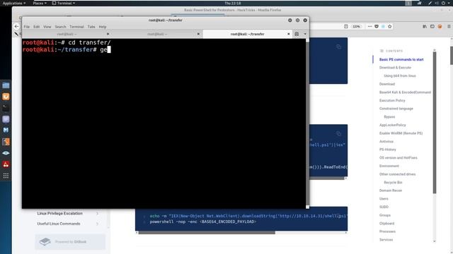Click the Pocket save icon in Firefox
Screen dimensions: 453x254
pyautogui.click(x=377, y=27)
